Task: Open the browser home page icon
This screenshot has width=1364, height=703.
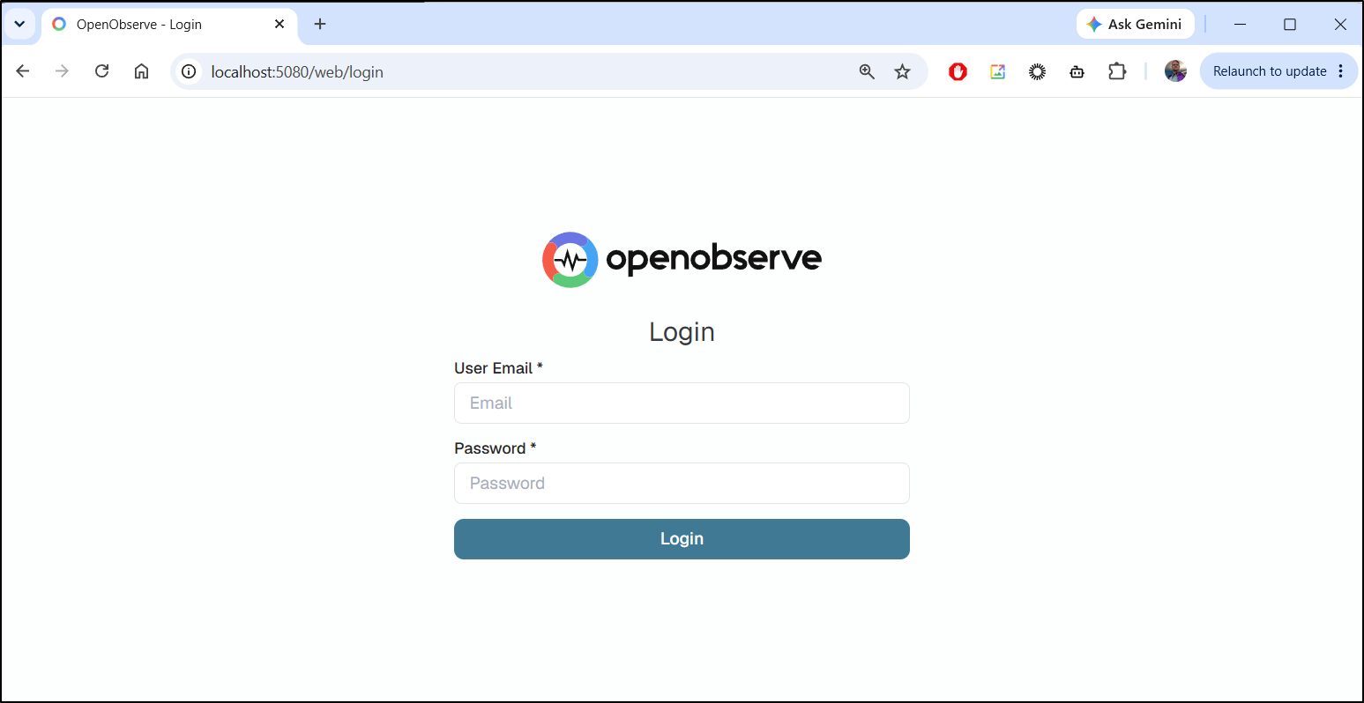Action: 141,71
